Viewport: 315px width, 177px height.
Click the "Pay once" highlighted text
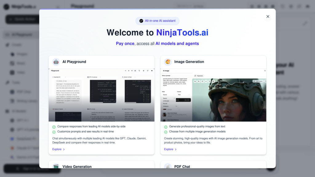pyautogui.click(x=125, y=44)
